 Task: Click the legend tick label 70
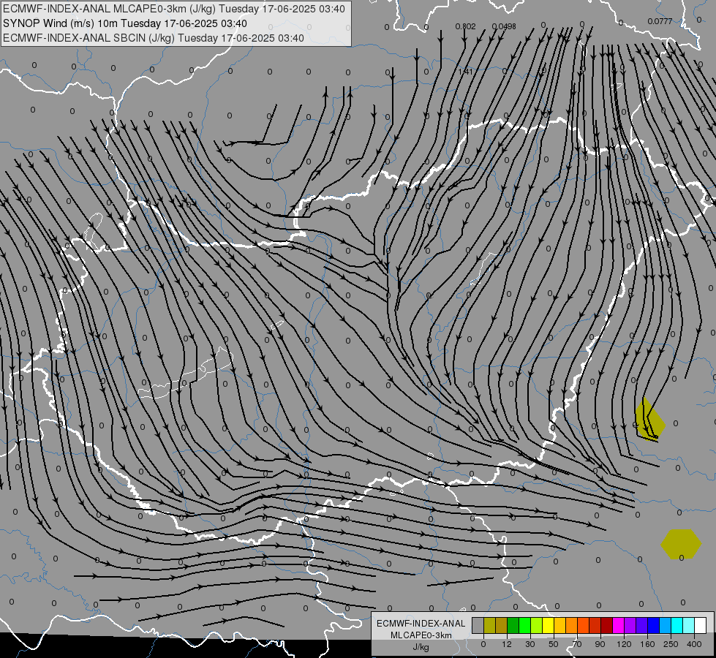pos(577,644)
